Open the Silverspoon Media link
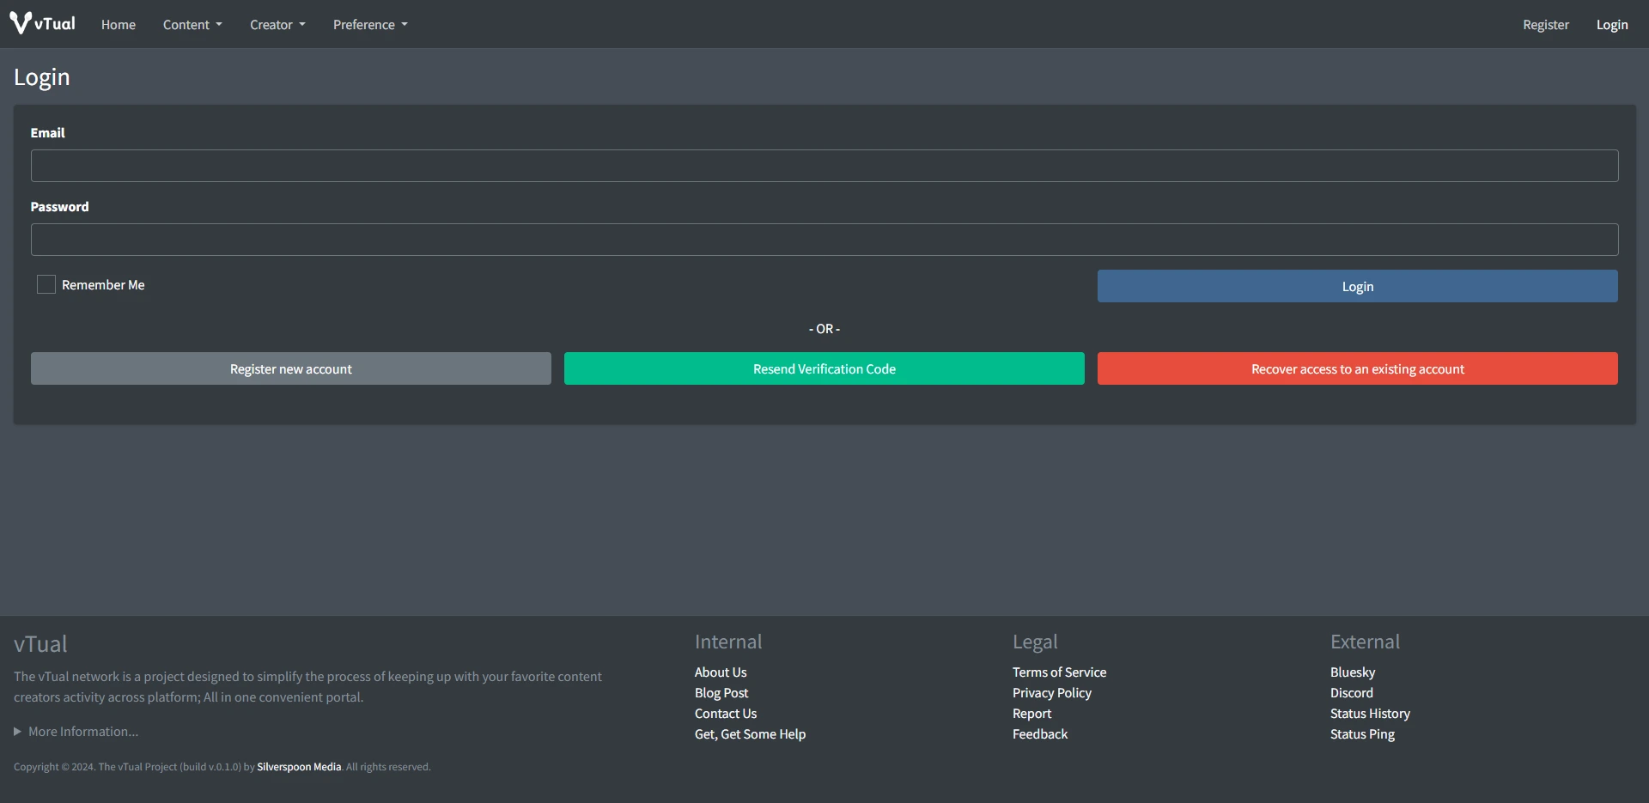 point(299,767)
